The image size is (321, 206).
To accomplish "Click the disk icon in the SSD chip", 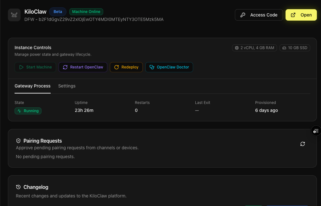I will [x=285, y=48].
